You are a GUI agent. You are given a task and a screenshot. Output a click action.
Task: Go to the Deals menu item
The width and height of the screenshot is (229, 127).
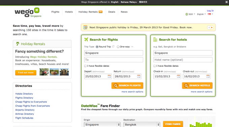point(111,12)
